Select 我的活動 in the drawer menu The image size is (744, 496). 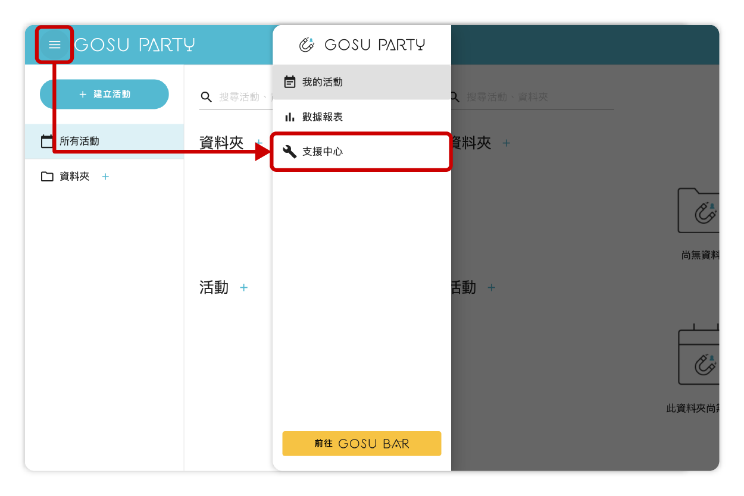(322, 82)
